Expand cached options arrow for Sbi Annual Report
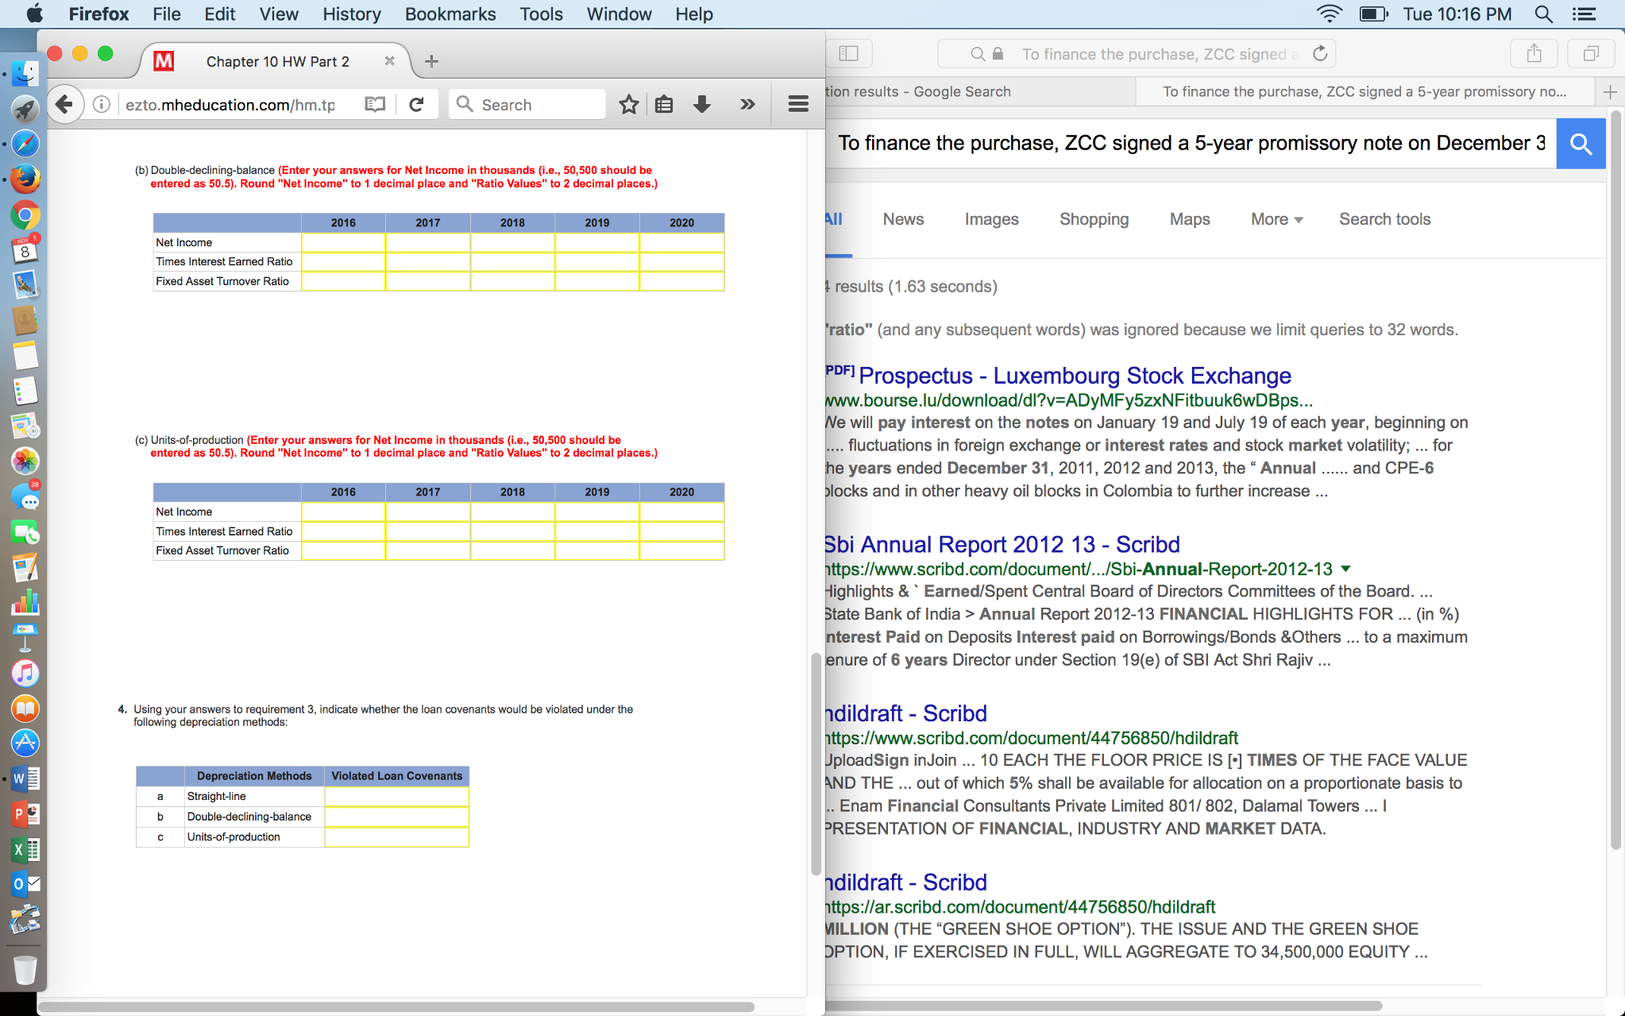Image resolution: width=1625 pixels, height=1016 pixels. tap(1345, 569)
